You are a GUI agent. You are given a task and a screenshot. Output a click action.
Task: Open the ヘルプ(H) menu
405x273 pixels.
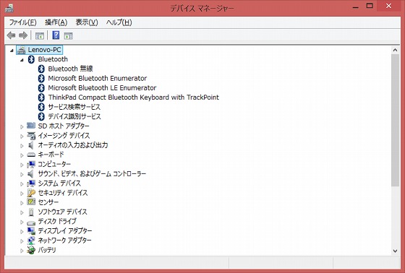tap(119, 22)
